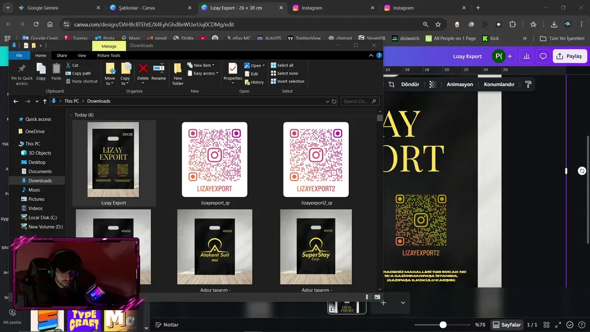Click Edit in the Open group

(251, 74)
